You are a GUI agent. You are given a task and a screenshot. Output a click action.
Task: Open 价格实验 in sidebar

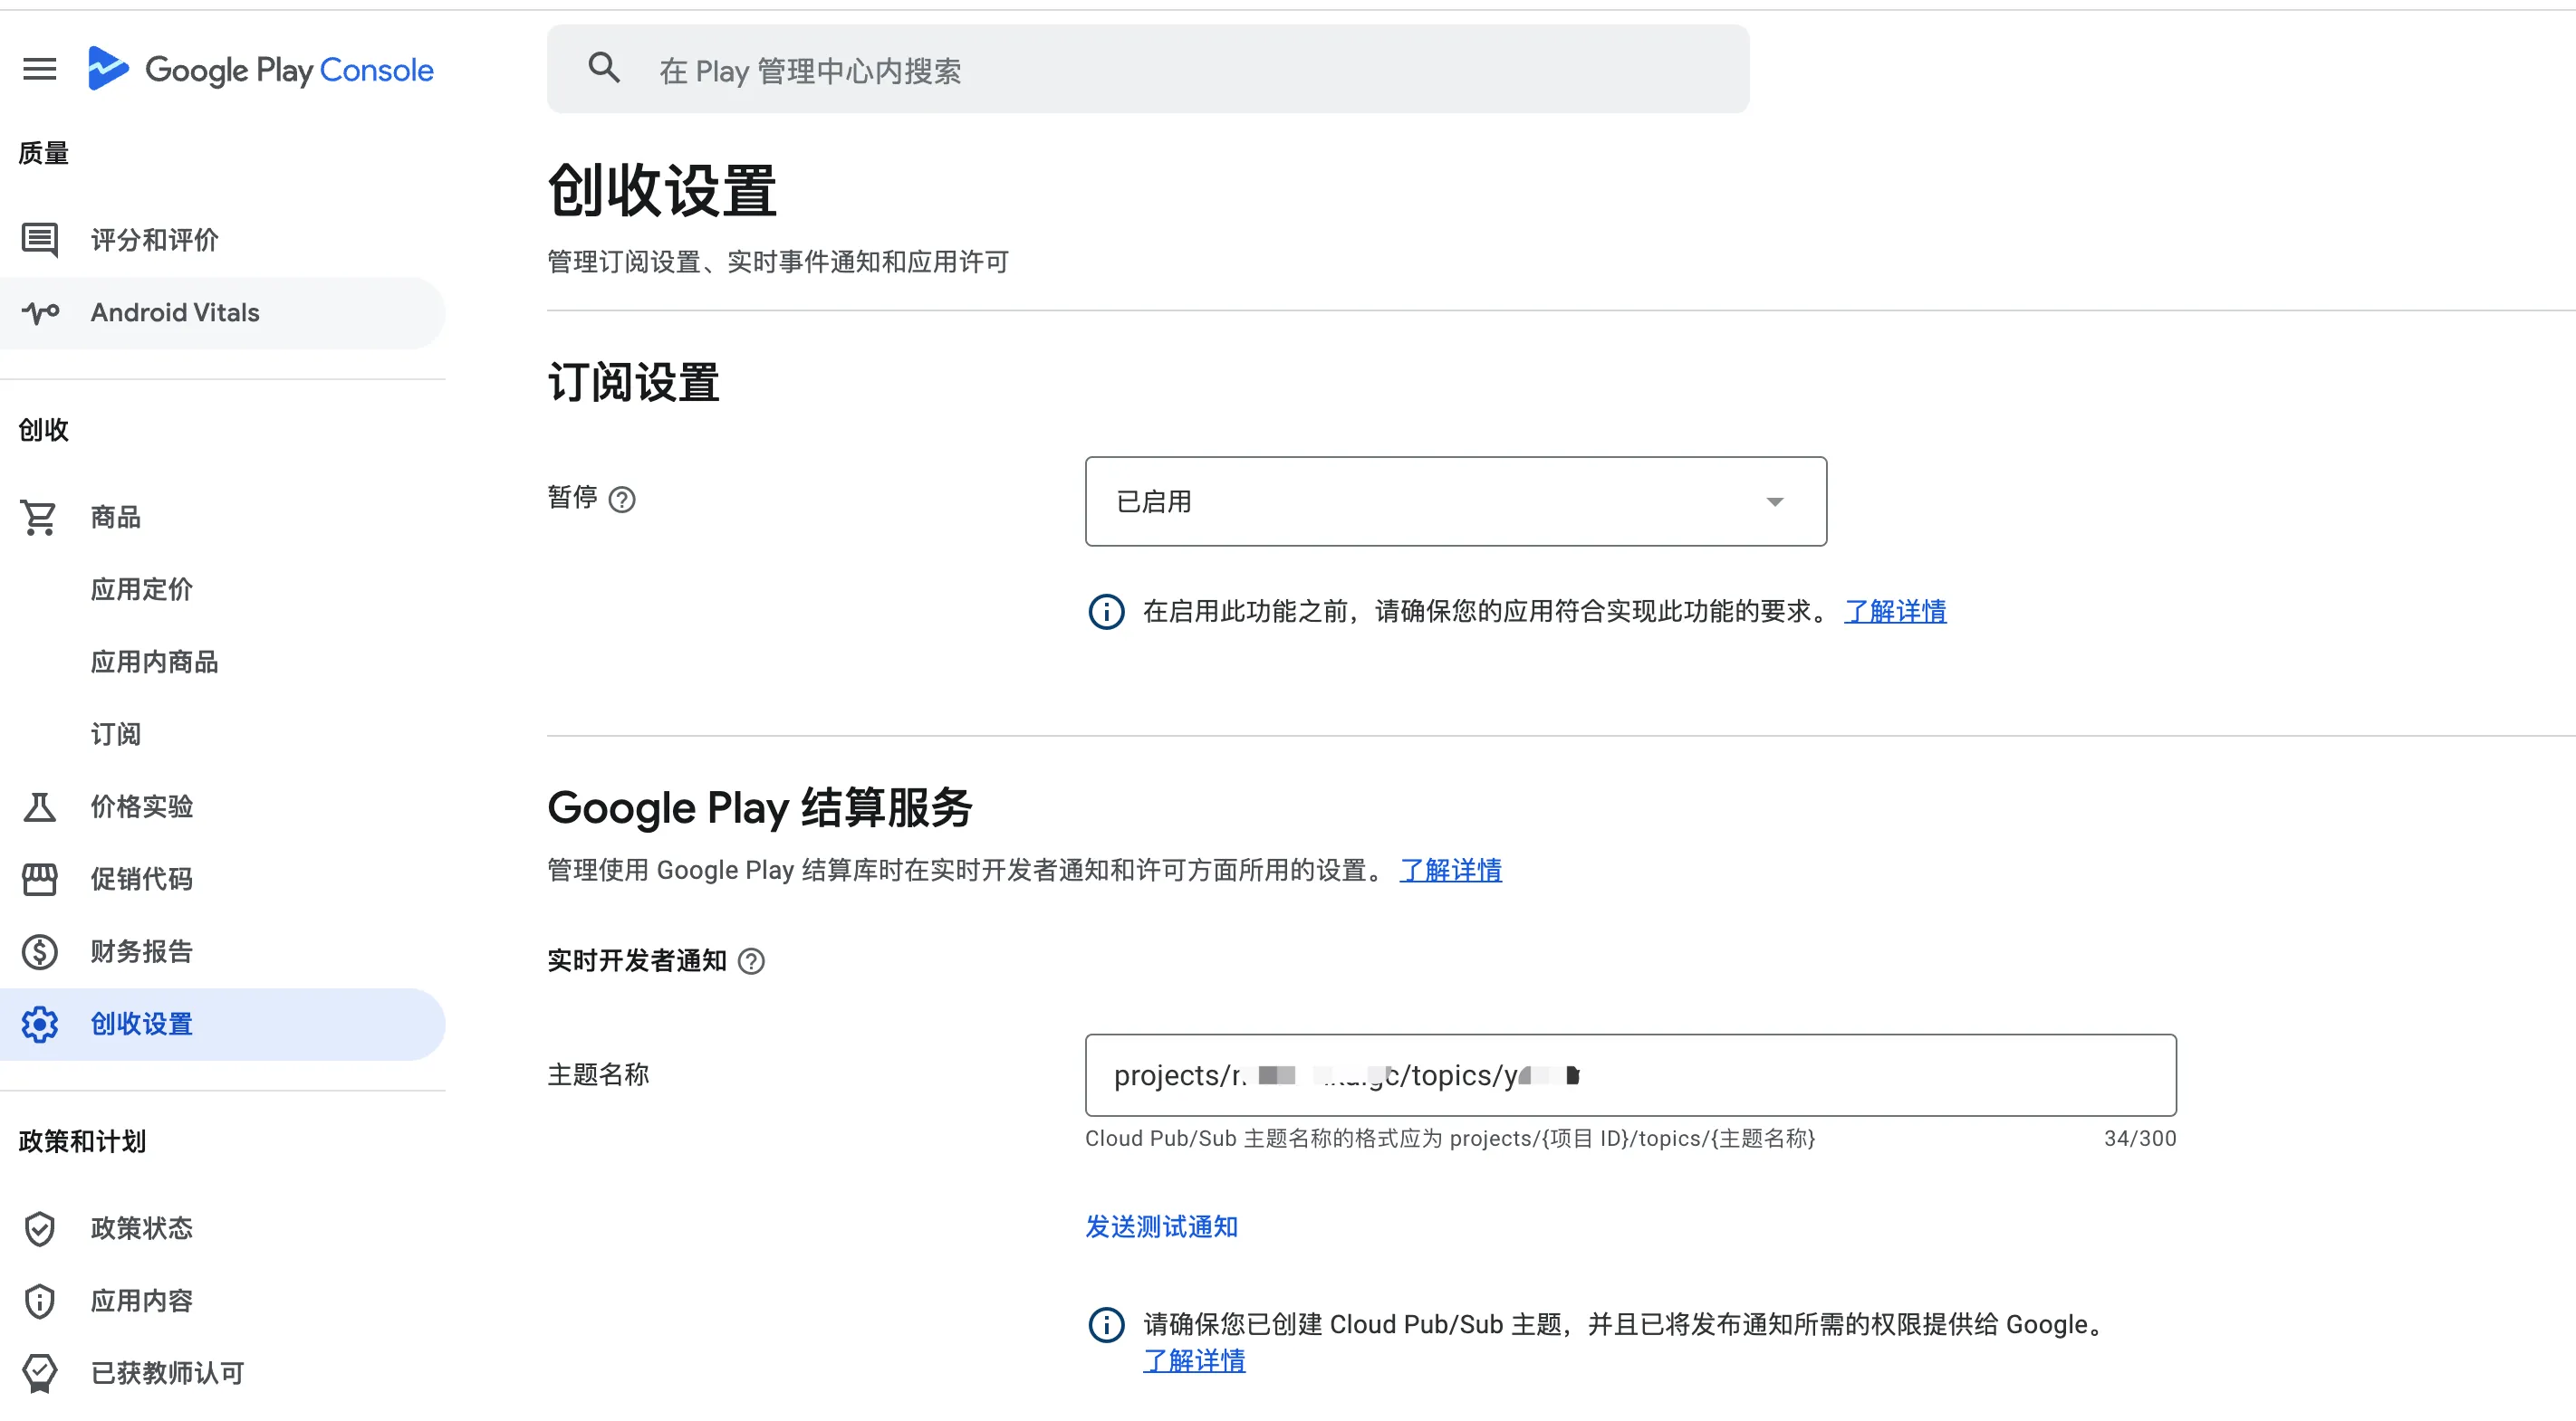click(222, 806)
